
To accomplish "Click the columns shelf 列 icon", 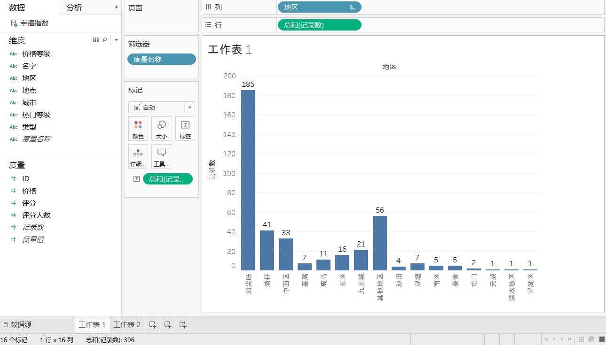I will click(x=208, y=7).
